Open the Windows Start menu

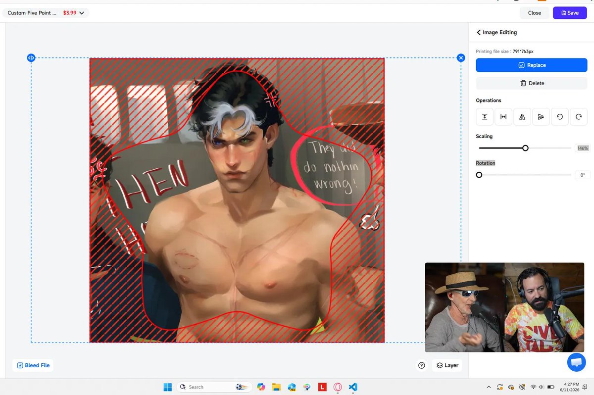coord(167,387)
